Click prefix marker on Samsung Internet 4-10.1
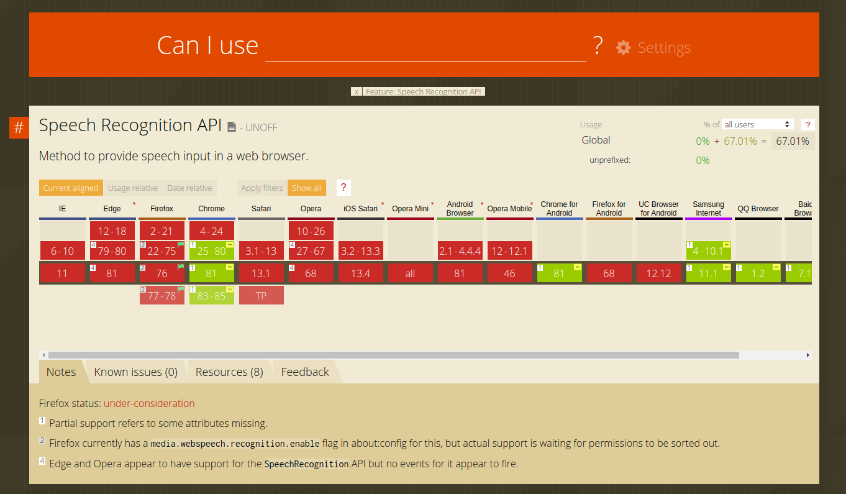Image resolution: width=846 pixels, height=494 pixels. (727, 245)
